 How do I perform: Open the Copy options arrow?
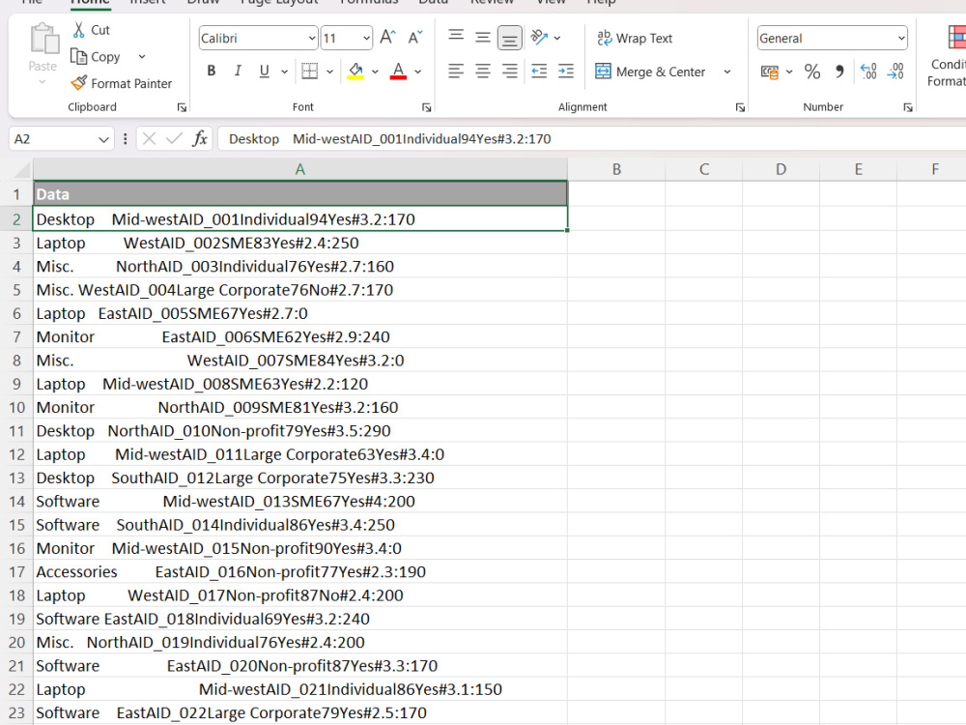click(142, 57)
